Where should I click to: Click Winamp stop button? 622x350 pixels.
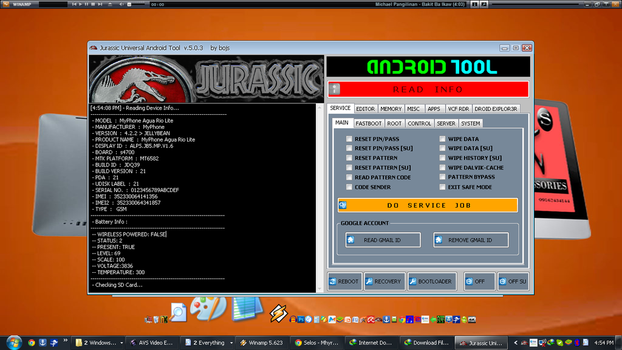point(93,4)
